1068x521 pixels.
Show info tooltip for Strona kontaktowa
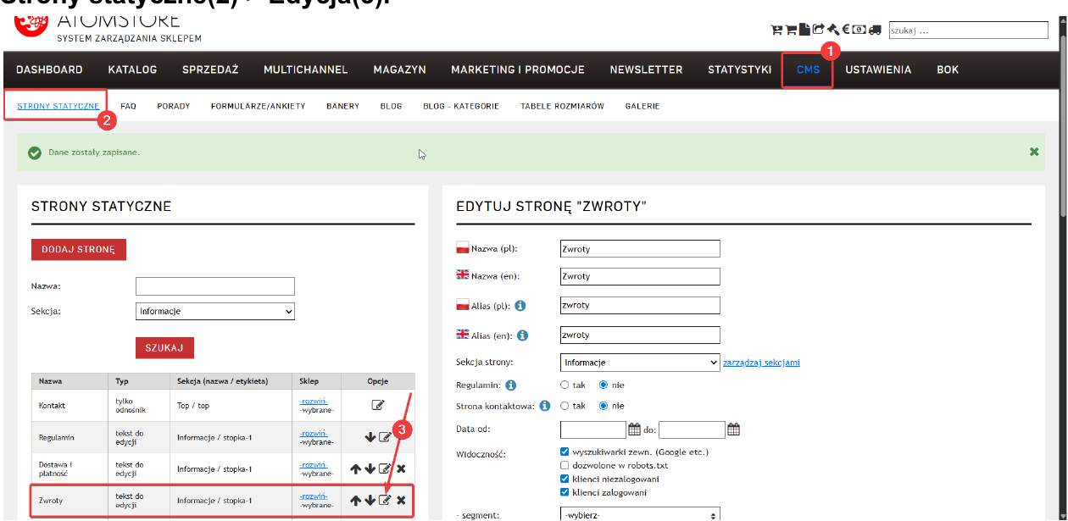pos(545,406)
